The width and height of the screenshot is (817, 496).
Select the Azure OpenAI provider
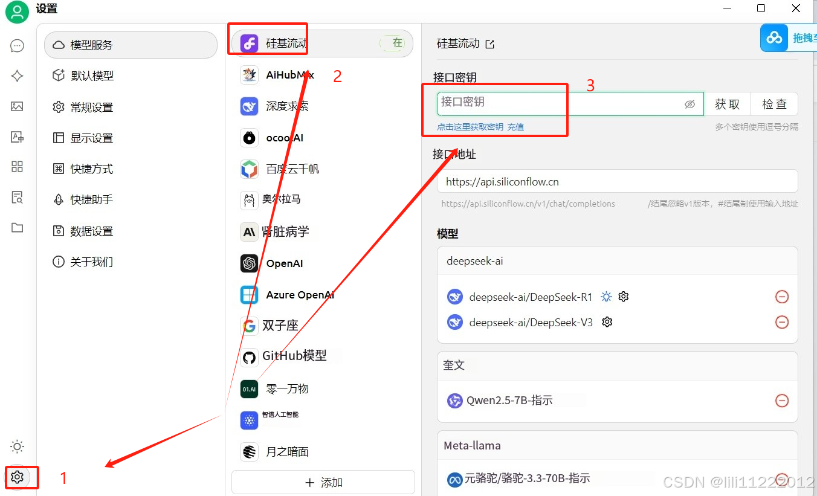click(x=322, y=295)
